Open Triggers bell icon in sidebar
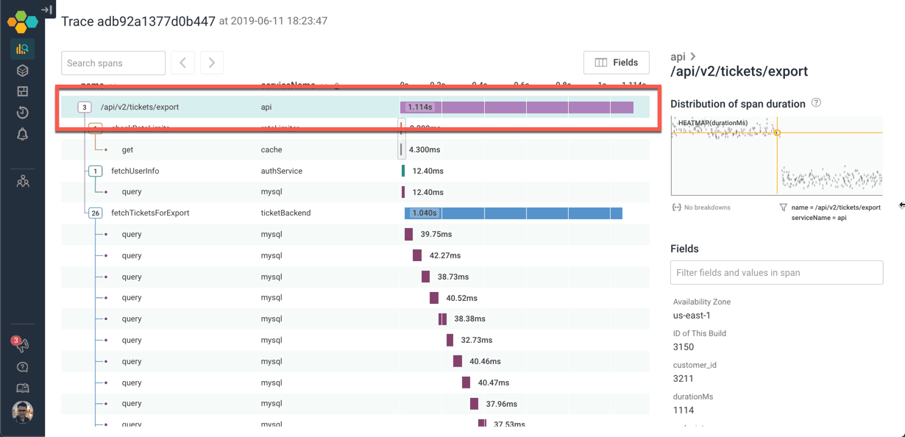The width and height of the screenshot is (905, 437). pos(22,134)
